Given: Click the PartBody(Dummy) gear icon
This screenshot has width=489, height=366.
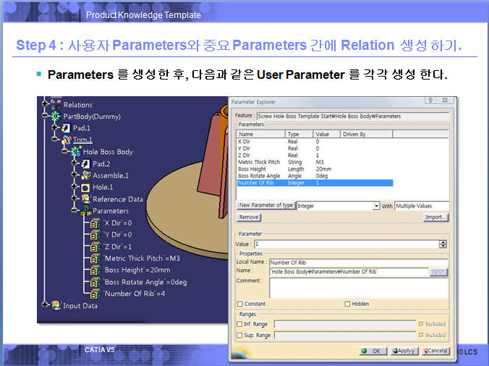Looking at the screenshot, I should 56,116.
